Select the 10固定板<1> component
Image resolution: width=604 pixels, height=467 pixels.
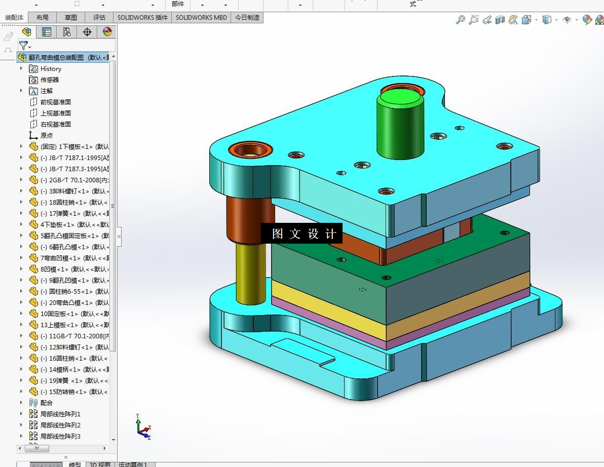point(74,314)
